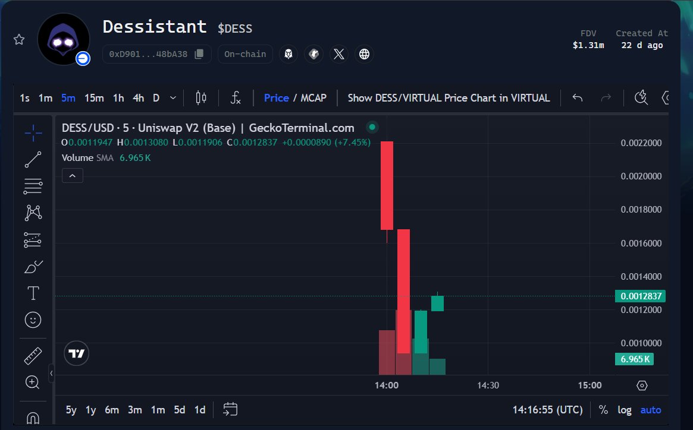
Task: Select the zoom in tool
Action: click(x=33, y=382)
